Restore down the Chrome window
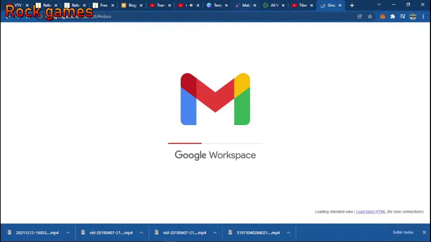Screen dimensions: 431x242 pos(408,5)
